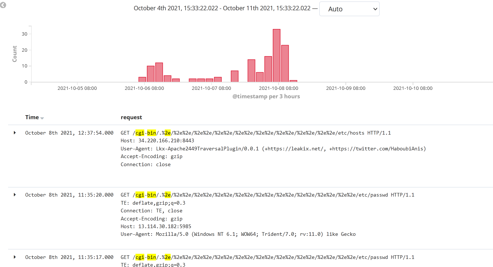Click the /etc/hosts GET request text
The image size is (493, 267).
255,133
